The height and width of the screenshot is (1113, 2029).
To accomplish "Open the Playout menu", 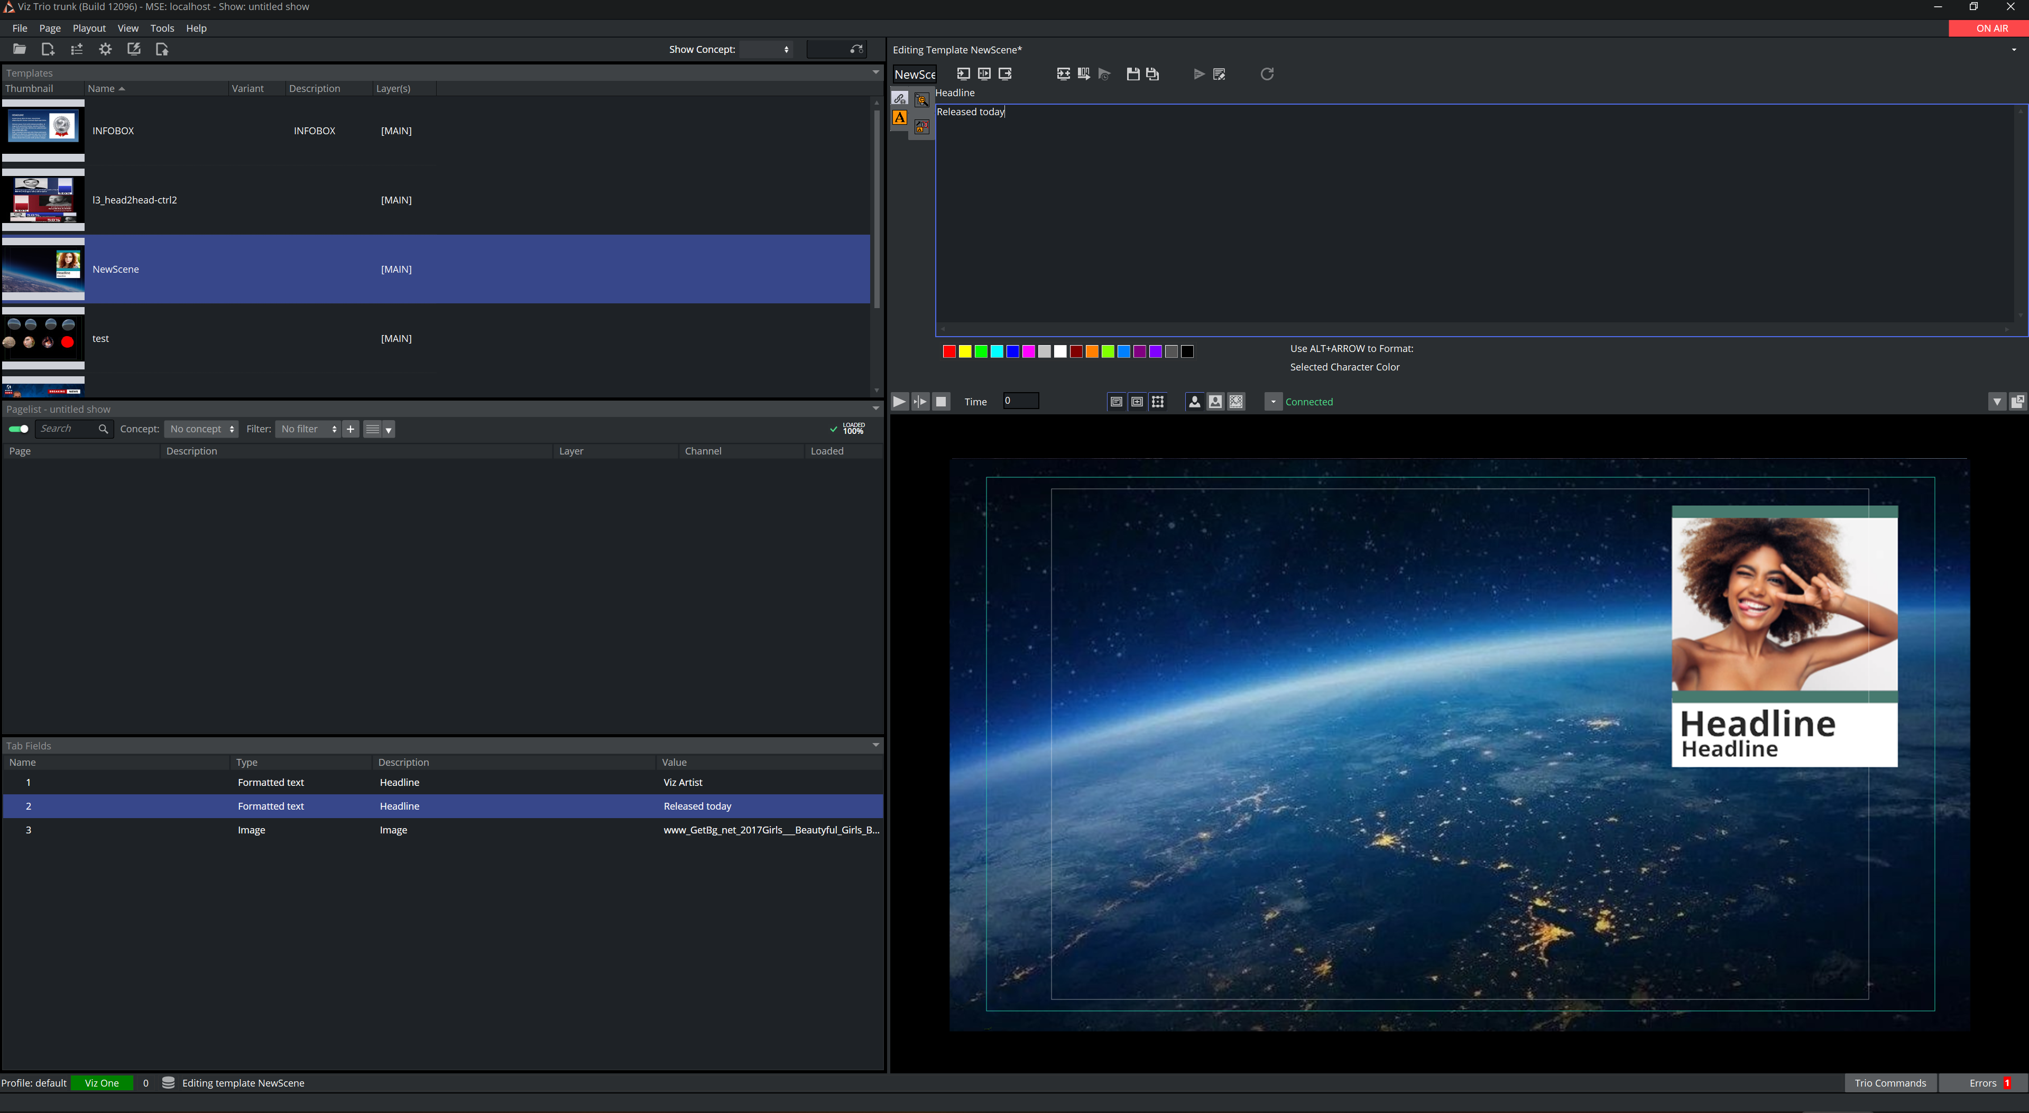I will tap(89, 29).
